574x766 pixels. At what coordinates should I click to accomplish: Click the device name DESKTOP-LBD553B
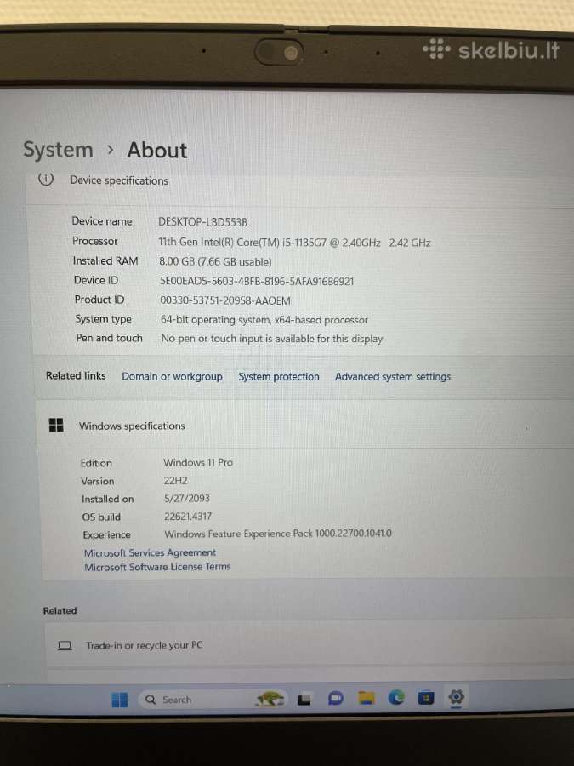pyautogui.click(x=202, y=222)
